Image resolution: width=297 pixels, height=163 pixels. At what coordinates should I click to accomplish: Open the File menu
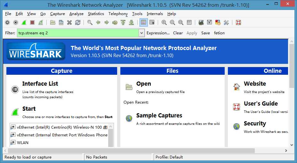(x=8, y=14)
